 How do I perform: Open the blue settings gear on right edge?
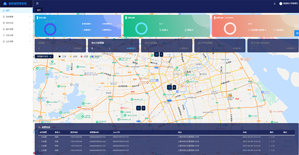(297, 33)
